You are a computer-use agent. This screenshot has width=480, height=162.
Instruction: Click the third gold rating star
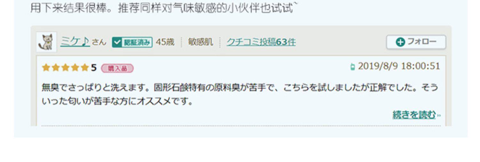coord(65,68)
